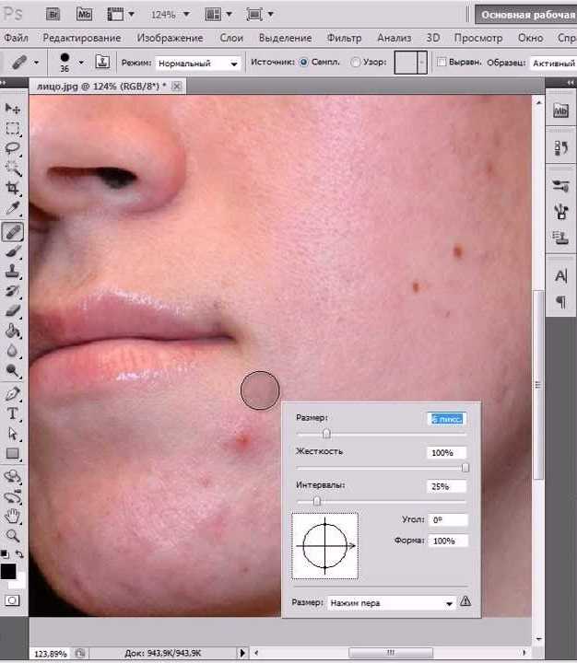Swap foreground and background colors
Viewport: 577px width, 663px height.
[19, 553]
